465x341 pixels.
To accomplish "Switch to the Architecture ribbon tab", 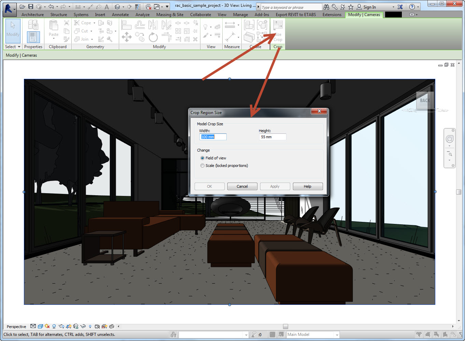I will (32, 14).
